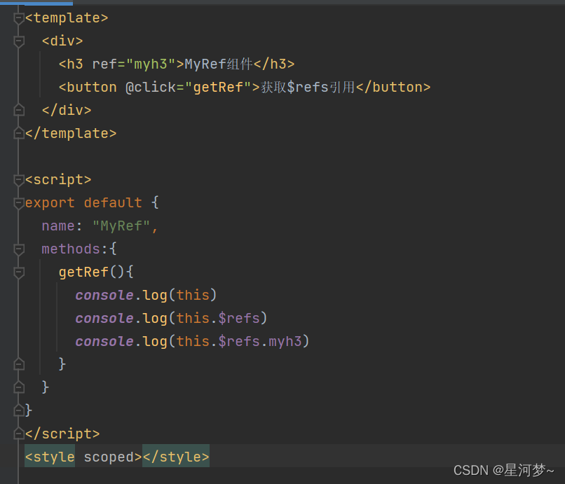The height and width of the screenshot is (484, 565).
Task: Click on this.$refs.myh3 in last console.log
Action: coord(243,341)
